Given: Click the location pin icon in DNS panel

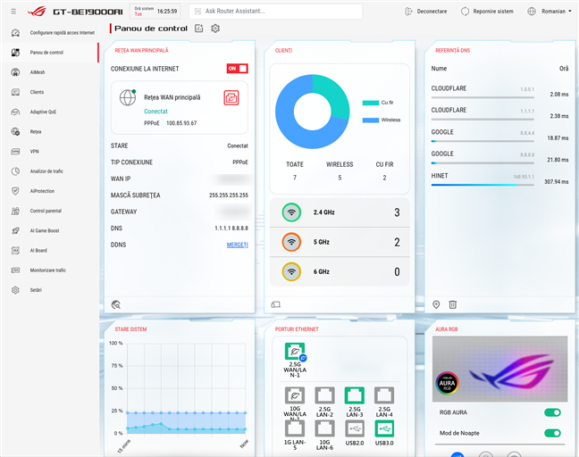Looking at the screenshot, I should pyautogui.click(x=437, y=304).
